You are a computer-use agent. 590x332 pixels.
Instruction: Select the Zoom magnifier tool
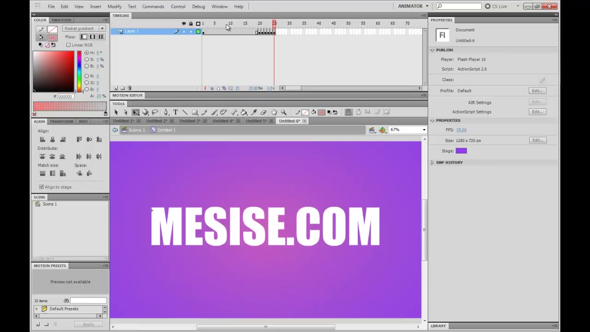tap(284, 112)
